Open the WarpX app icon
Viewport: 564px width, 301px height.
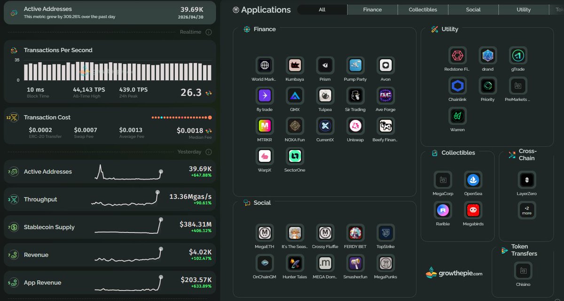tap(265, 156)
